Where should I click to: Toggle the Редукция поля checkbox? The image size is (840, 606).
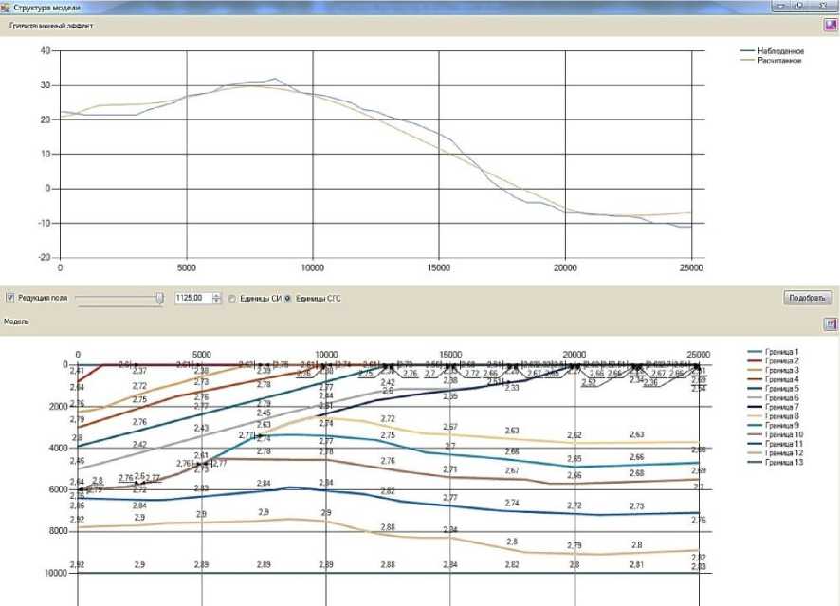[9, 298]
